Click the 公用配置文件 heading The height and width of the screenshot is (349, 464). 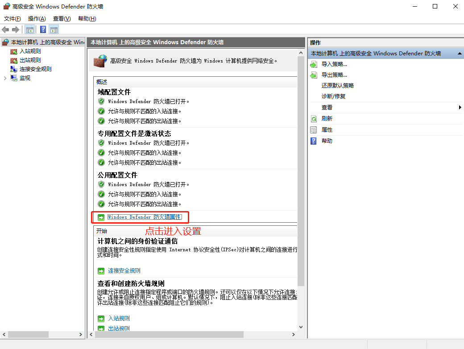[x=117, y=175]
